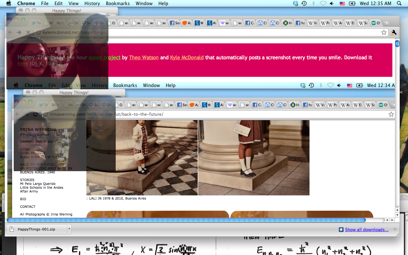The image size is (408, 255).
Task: Open Spotlight search magnifying glass
Action: pyautogui.click(x=399, y=4)
